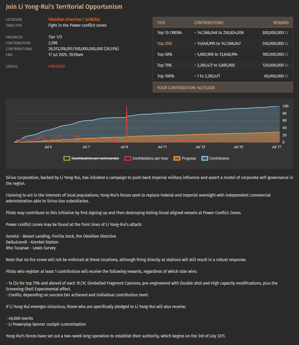299x345 pixels.
Task: Toggle Progress legend swatch
Action: pyautogui.click(x=177, y=158)
